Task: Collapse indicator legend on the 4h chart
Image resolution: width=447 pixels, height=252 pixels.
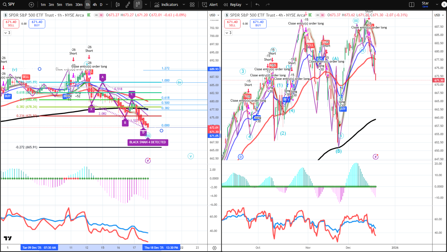Action: pyautogui.click(x=228, y=33)
